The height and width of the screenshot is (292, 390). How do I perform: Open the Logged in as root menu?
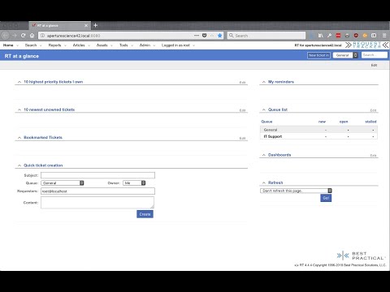[x=175, y=45]
